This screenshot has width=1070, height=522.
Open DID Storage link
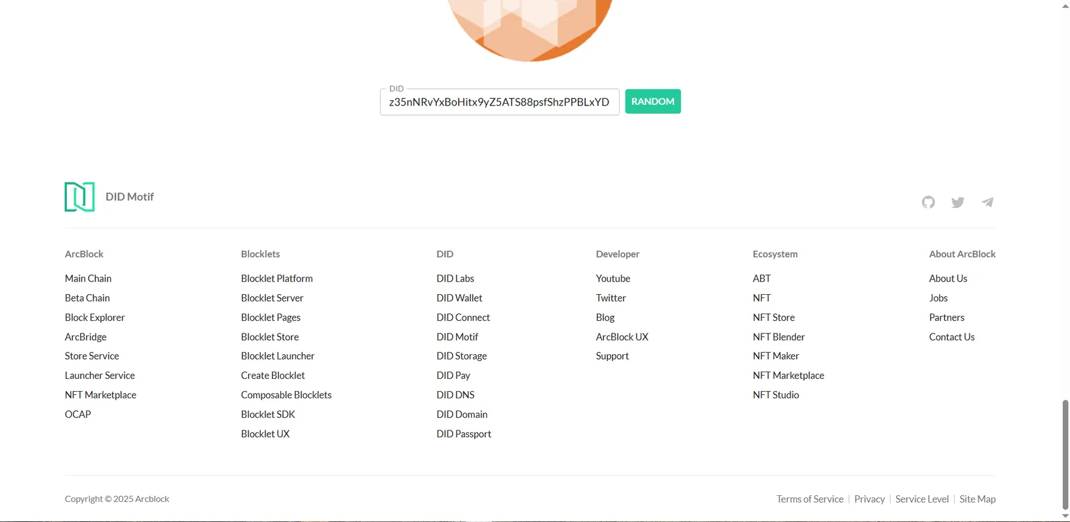tap(461, 356)
